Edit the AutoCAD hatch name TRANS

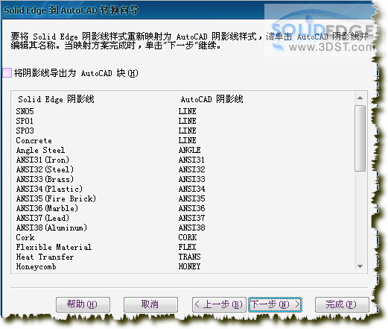[189, 257]
